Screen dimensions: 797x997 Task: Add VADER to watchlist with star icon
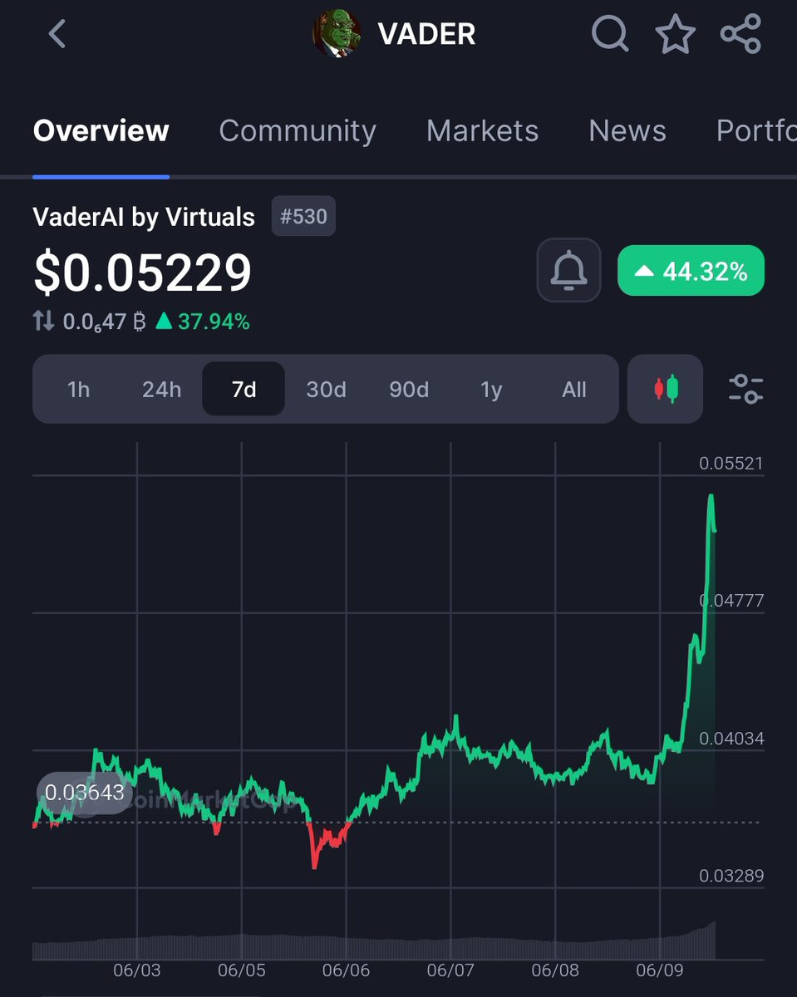(x=675, y=34)
